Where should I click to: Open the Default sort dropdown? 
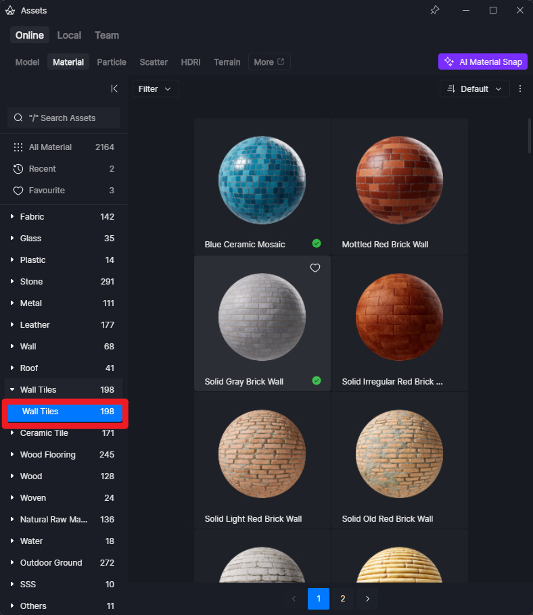tap(474, 89)
